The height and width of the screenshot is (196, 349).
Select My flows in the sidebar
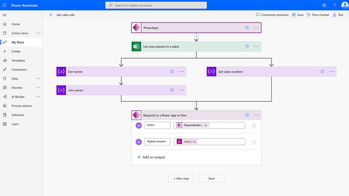pos(21,42)
